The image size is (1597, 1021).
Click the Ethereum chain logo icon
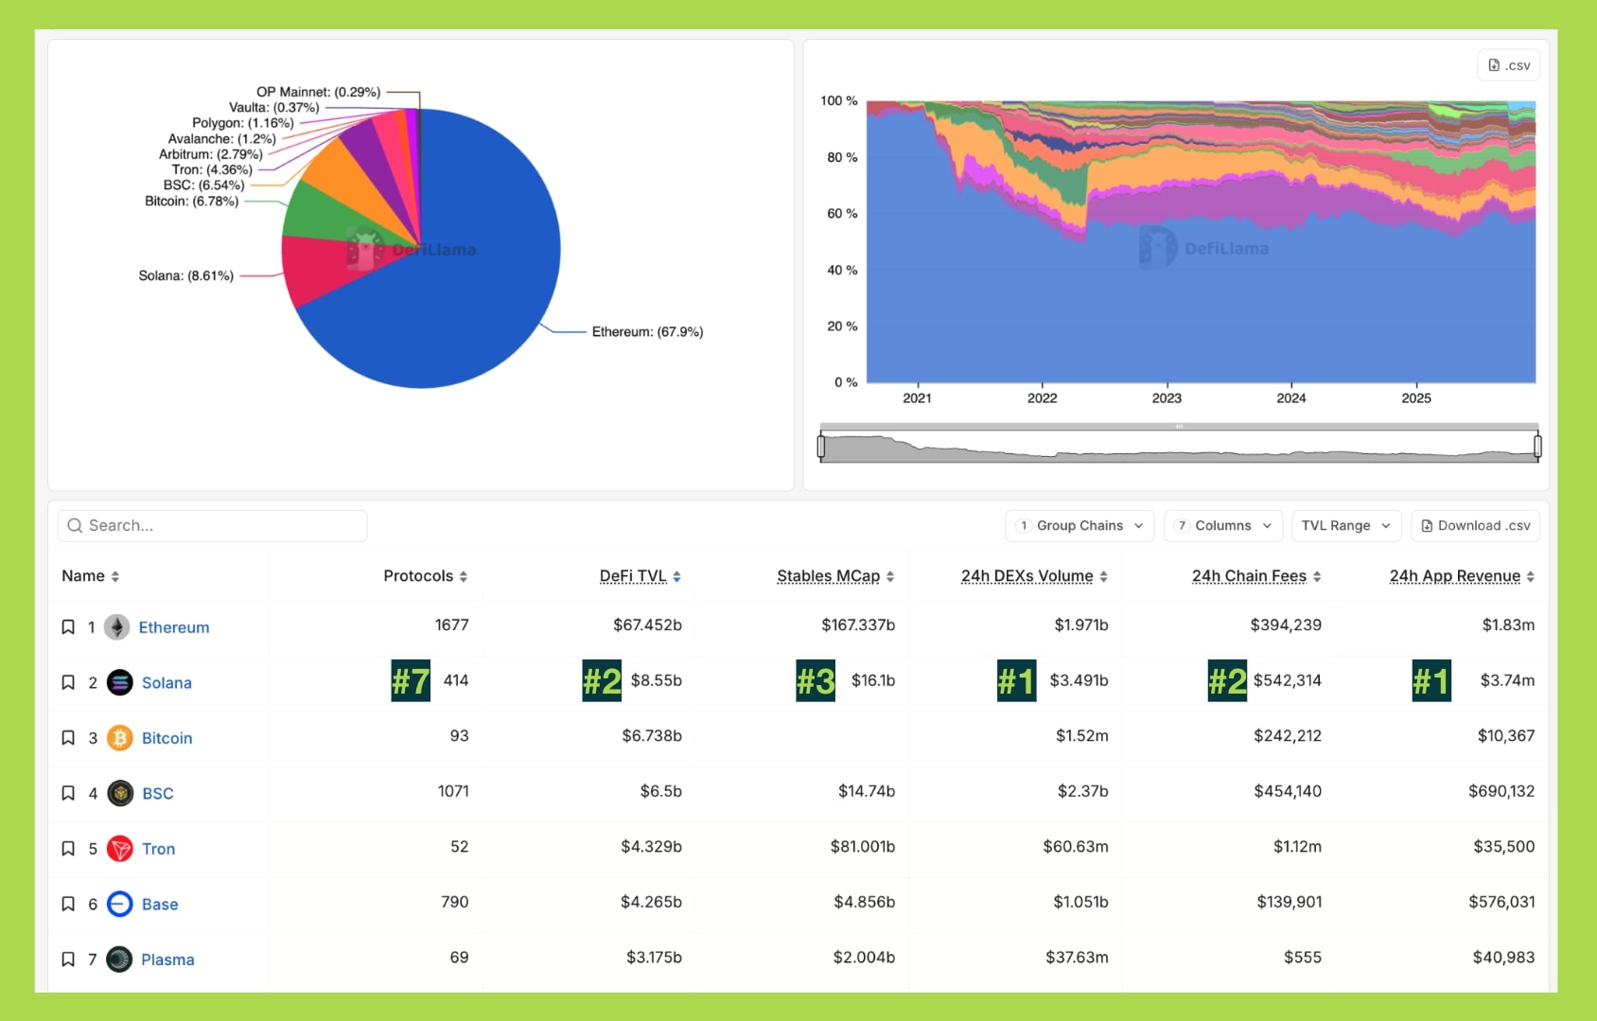tap(116, 627)
